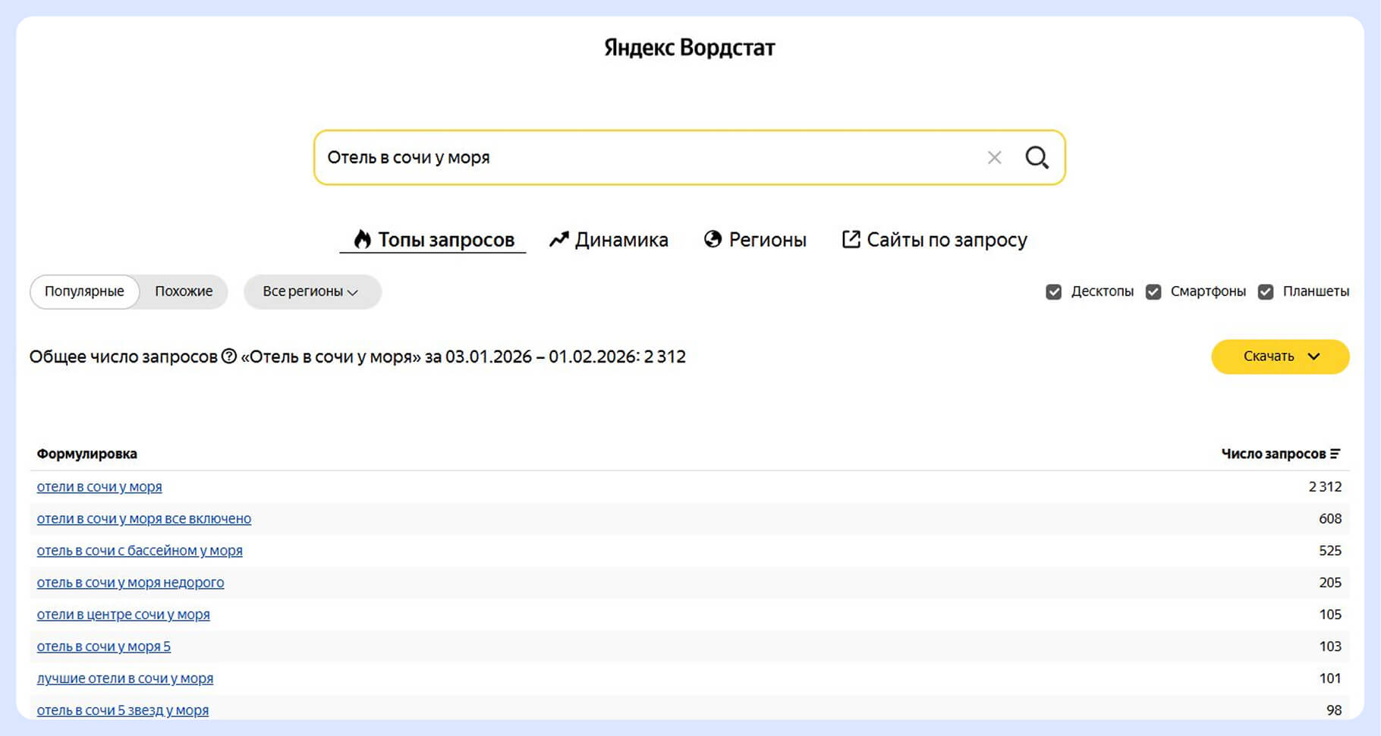Click the magnifying glass search icon
The image size is (1381, 736).
[1037, 158]
